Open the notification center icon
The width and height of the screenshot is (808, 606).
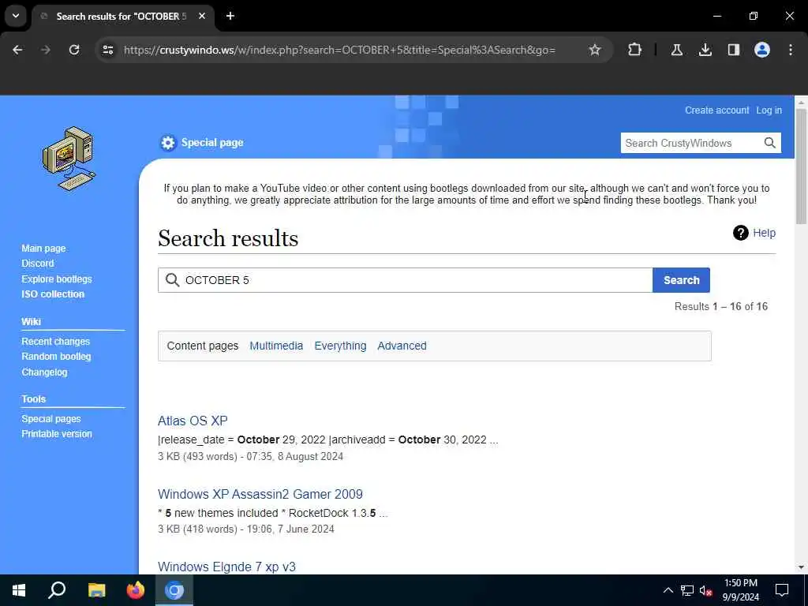(782, 590)
